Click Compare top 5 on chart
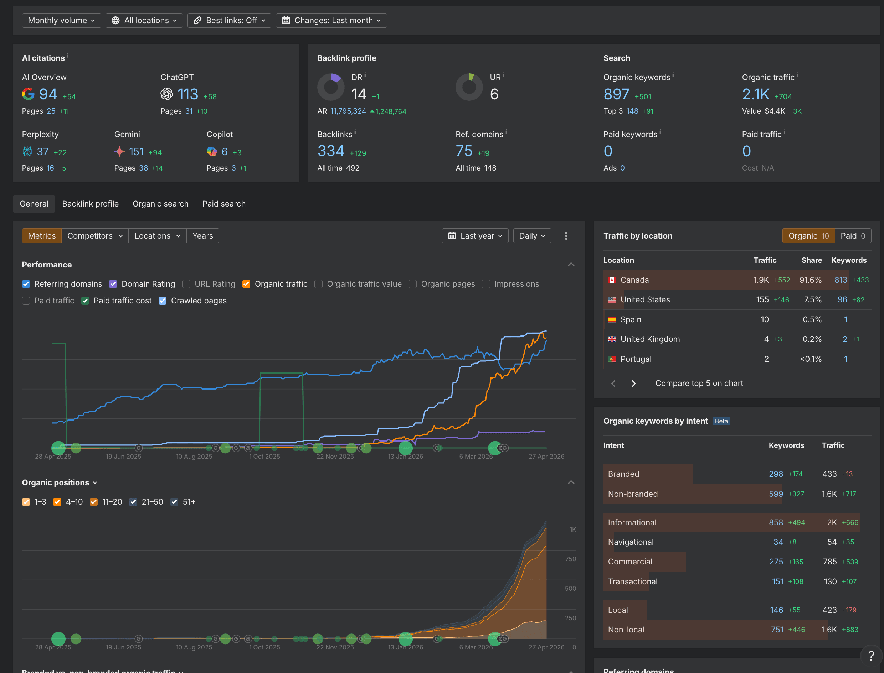This screenshot has height=673, width=884. pos(699,384)
